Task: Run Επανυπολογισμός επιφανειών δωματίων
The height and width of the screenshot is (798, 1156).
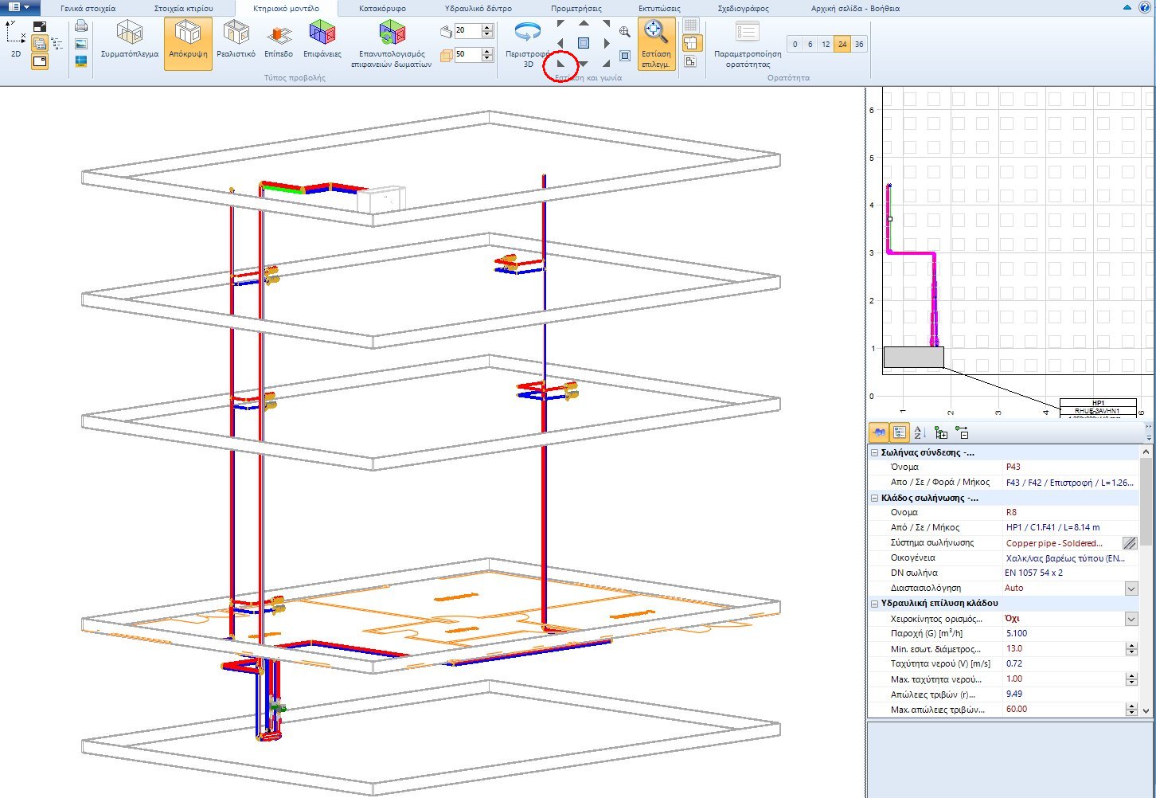Action: [x=392, y=43]
